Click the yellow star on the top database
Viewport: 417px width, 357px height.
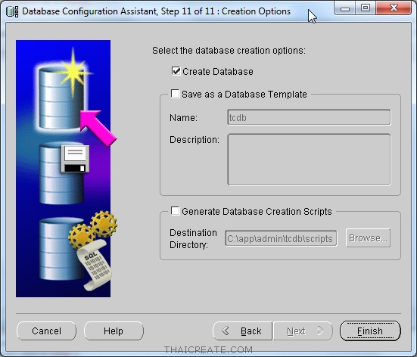click(73, 72)
